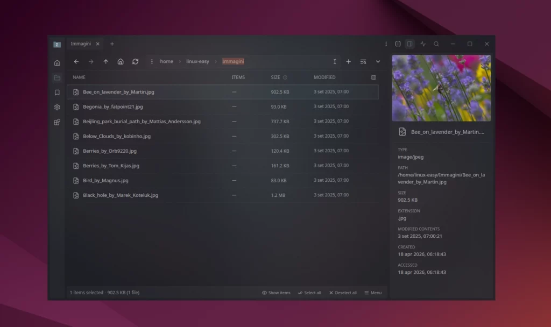The image size is (551, 327).
Task: Select all files using Select all
Action: 309,293
